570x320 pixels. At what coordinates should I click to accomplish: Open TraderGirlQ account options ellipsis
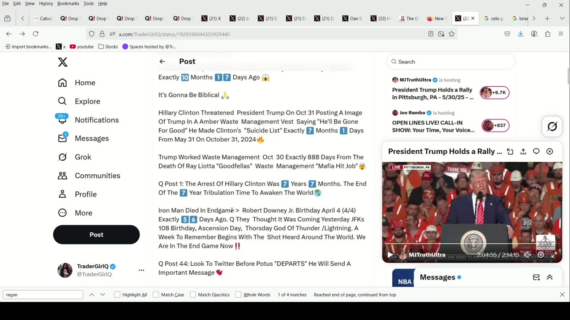[x=141, y=270]
